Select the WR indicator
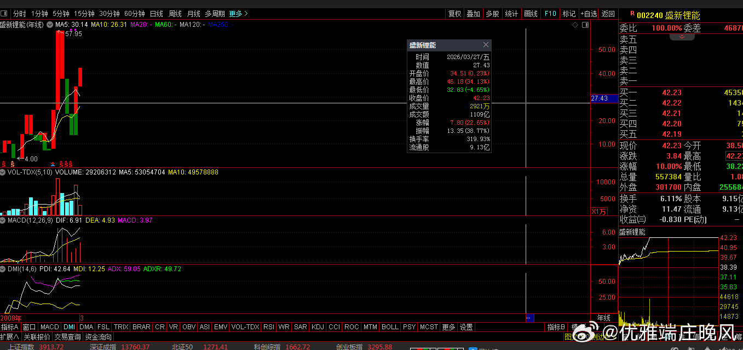This screenshot has width=743, height=350. pos(284,327)
